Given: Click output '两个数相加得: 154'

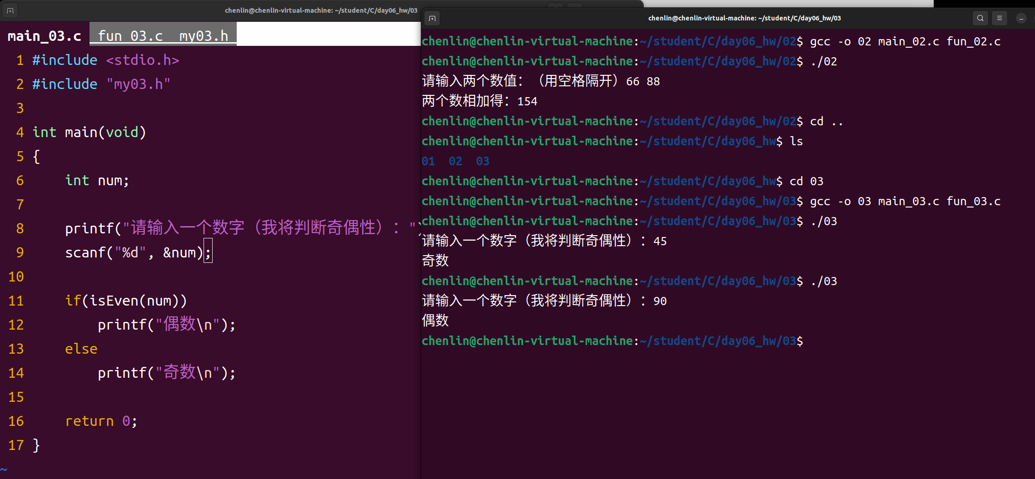Looking at the screenshot, I should (x=479, y=101).
